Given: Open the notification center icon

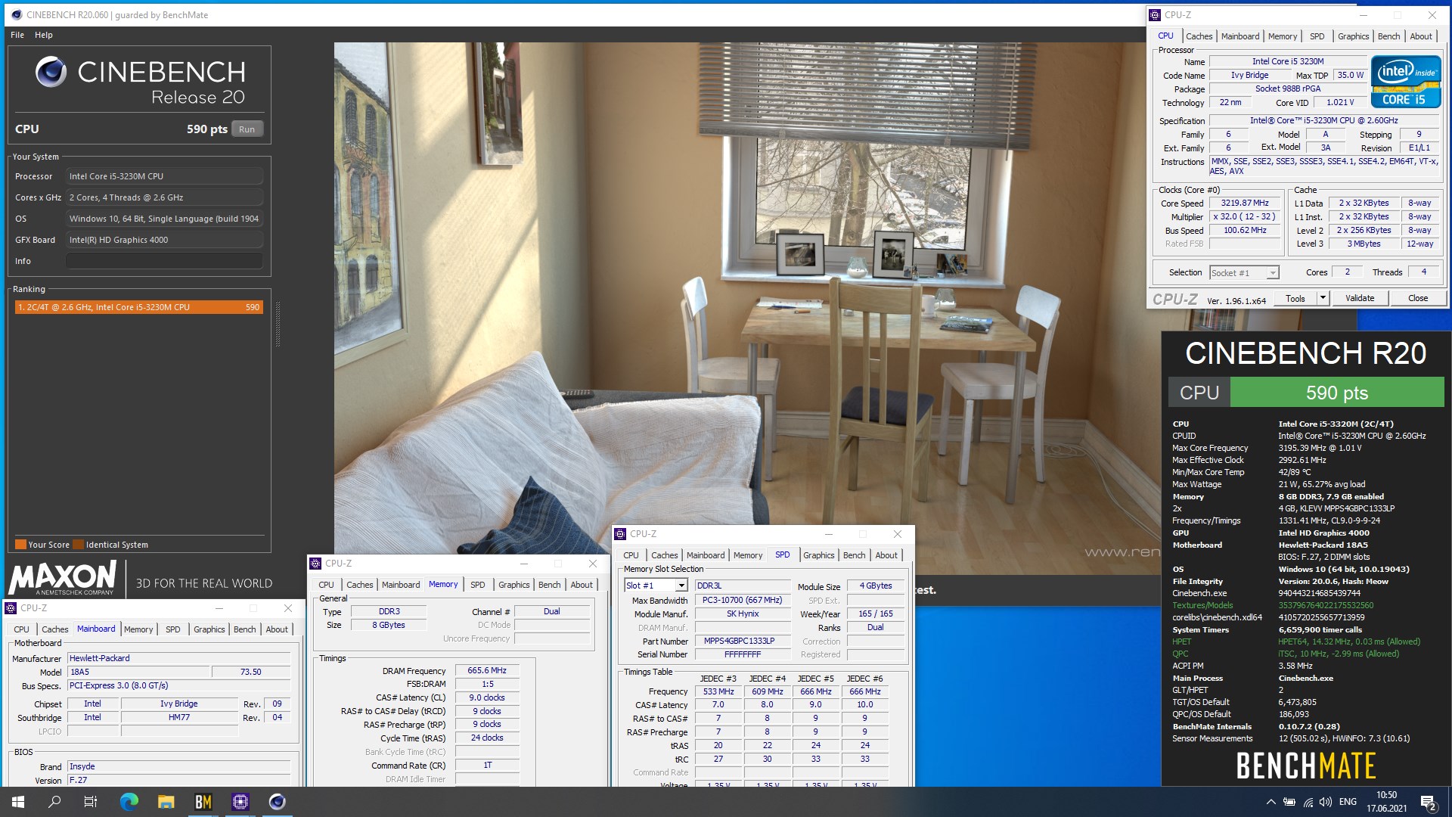Looking at the screenshot, I should click(1429, 802).
